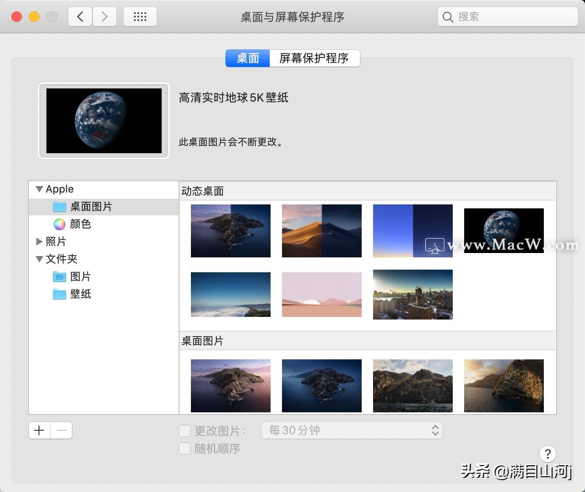Open the 每30分钟 interval dropdown

point(352,430)
